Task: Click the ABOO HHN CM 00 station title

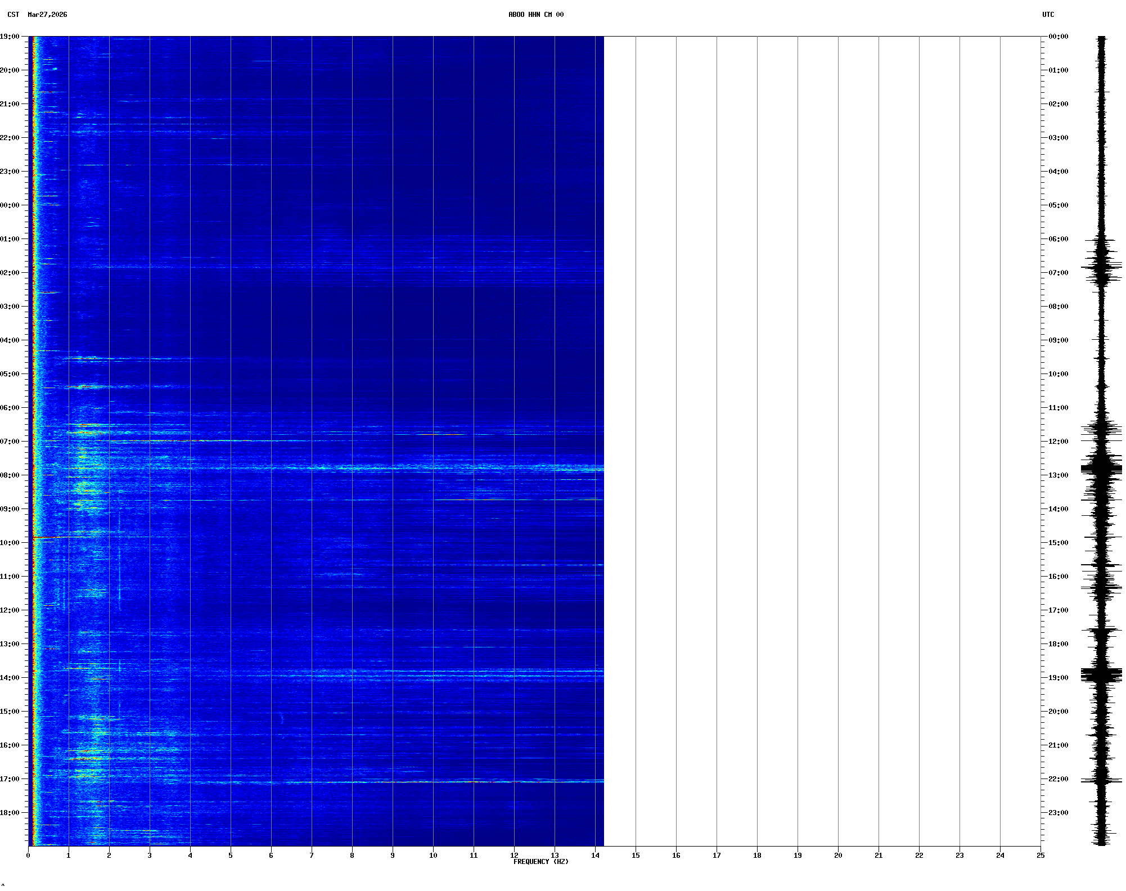Action: [535, 15]
